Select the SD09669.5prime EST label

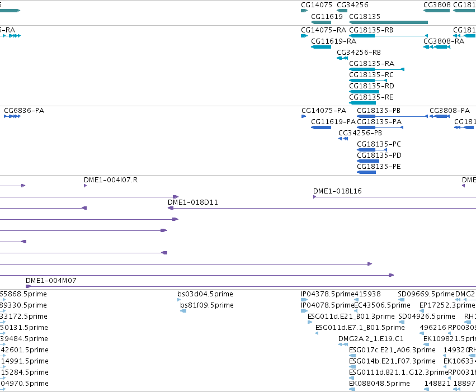[x=426, y=294]
